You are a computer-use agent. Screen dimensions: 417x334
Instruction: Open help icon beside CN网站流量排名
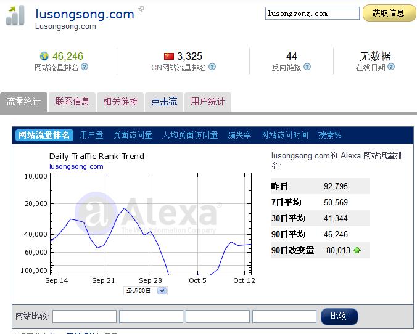(212, 67)
